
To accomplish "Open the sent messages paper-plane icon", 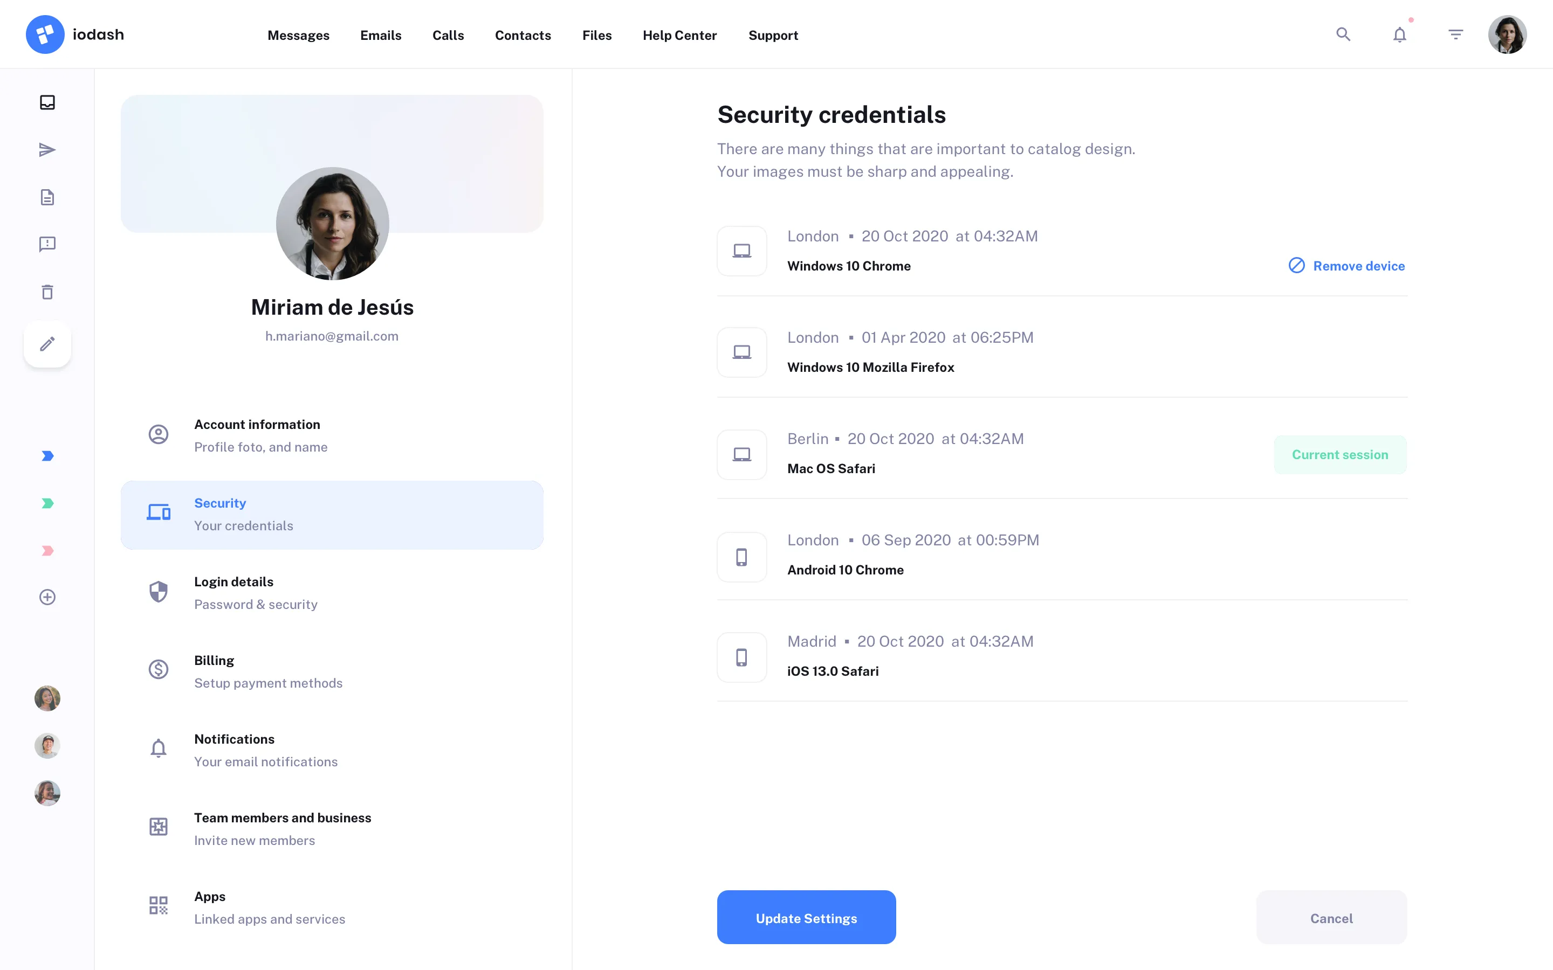I will tap(47, 149).
